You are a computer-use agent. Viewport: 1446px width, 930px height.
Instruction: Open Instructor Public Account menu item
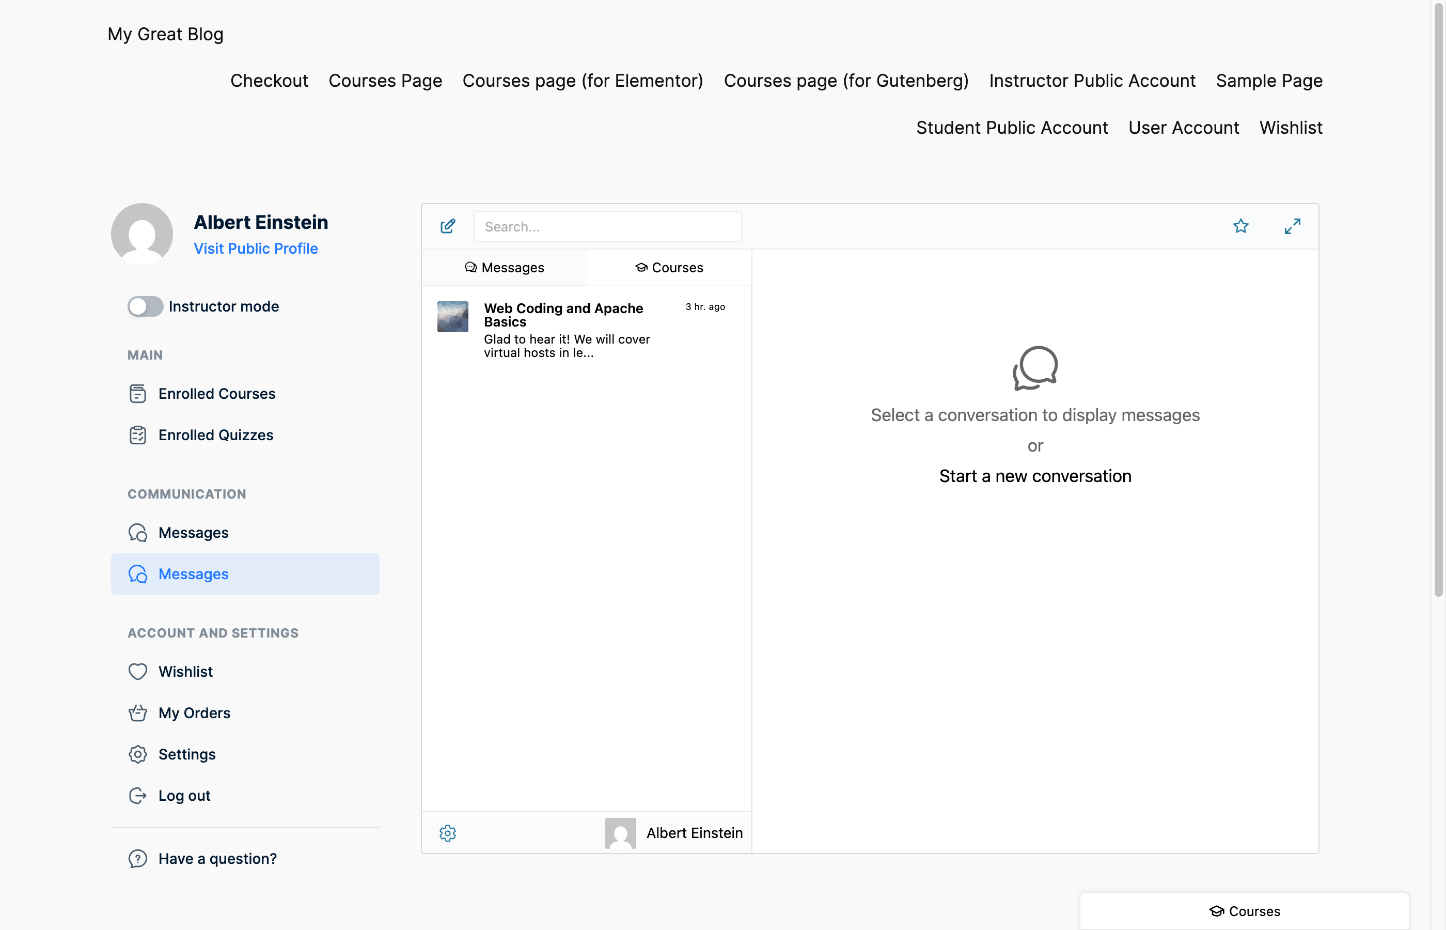(1092, 80)
